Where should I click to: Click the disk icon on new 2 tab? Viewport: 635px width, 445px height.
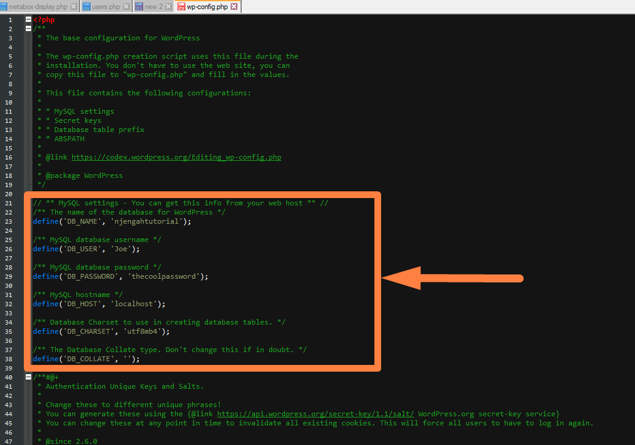139,7
